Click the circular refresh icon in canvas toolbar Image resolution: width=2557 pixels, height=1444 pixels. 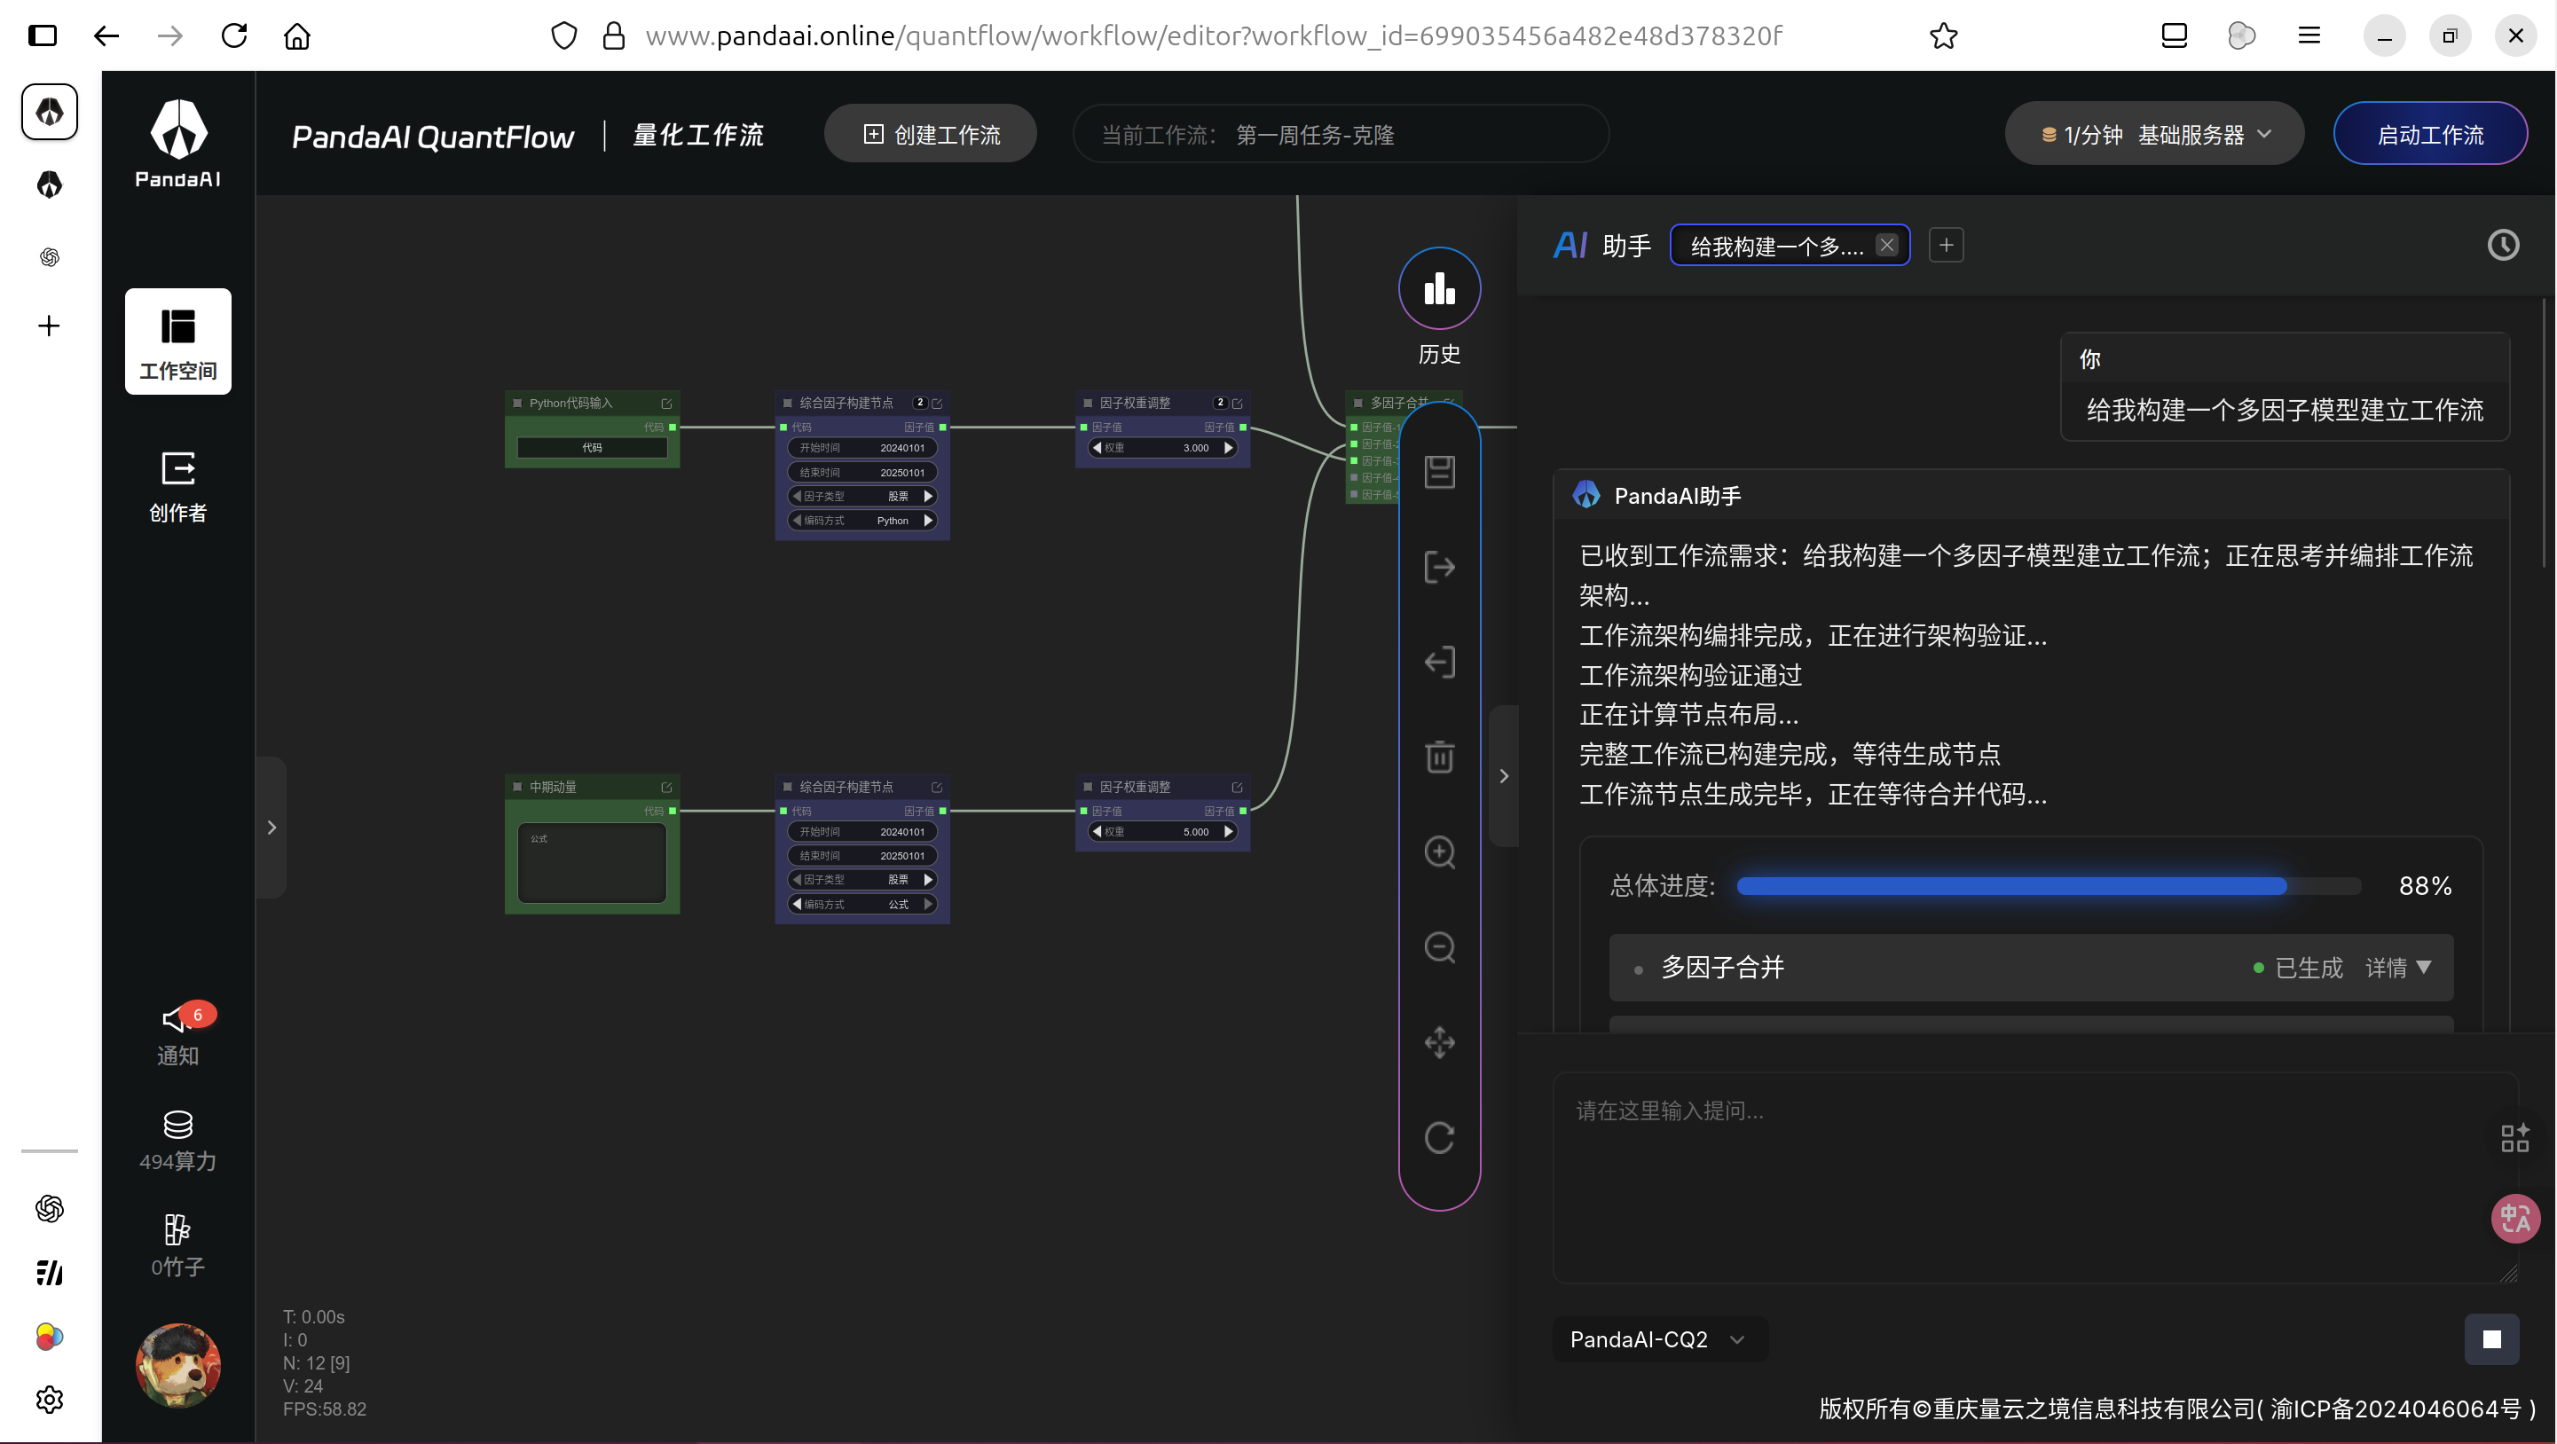click(1439, 1137)
